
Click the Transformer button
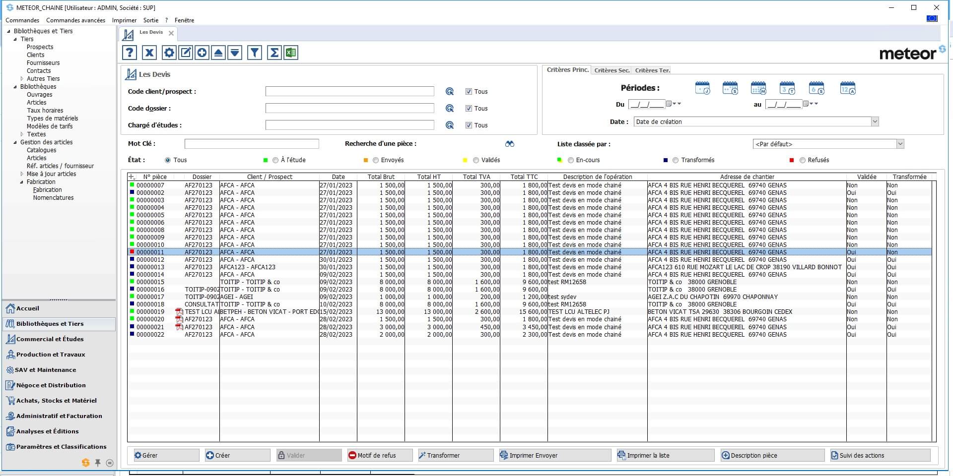(455, 455)
